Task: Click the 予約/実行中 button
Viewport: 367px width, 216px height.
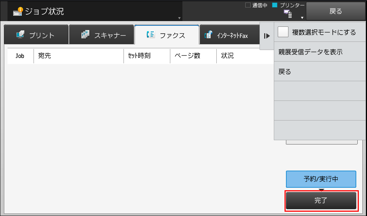Action: (x=321, y=179)
